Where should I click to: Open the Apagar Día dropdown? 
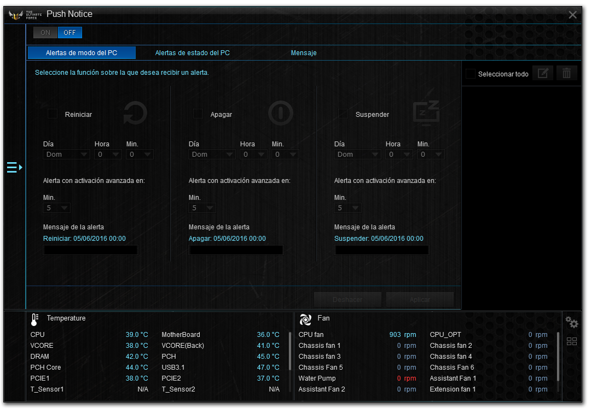212,155
